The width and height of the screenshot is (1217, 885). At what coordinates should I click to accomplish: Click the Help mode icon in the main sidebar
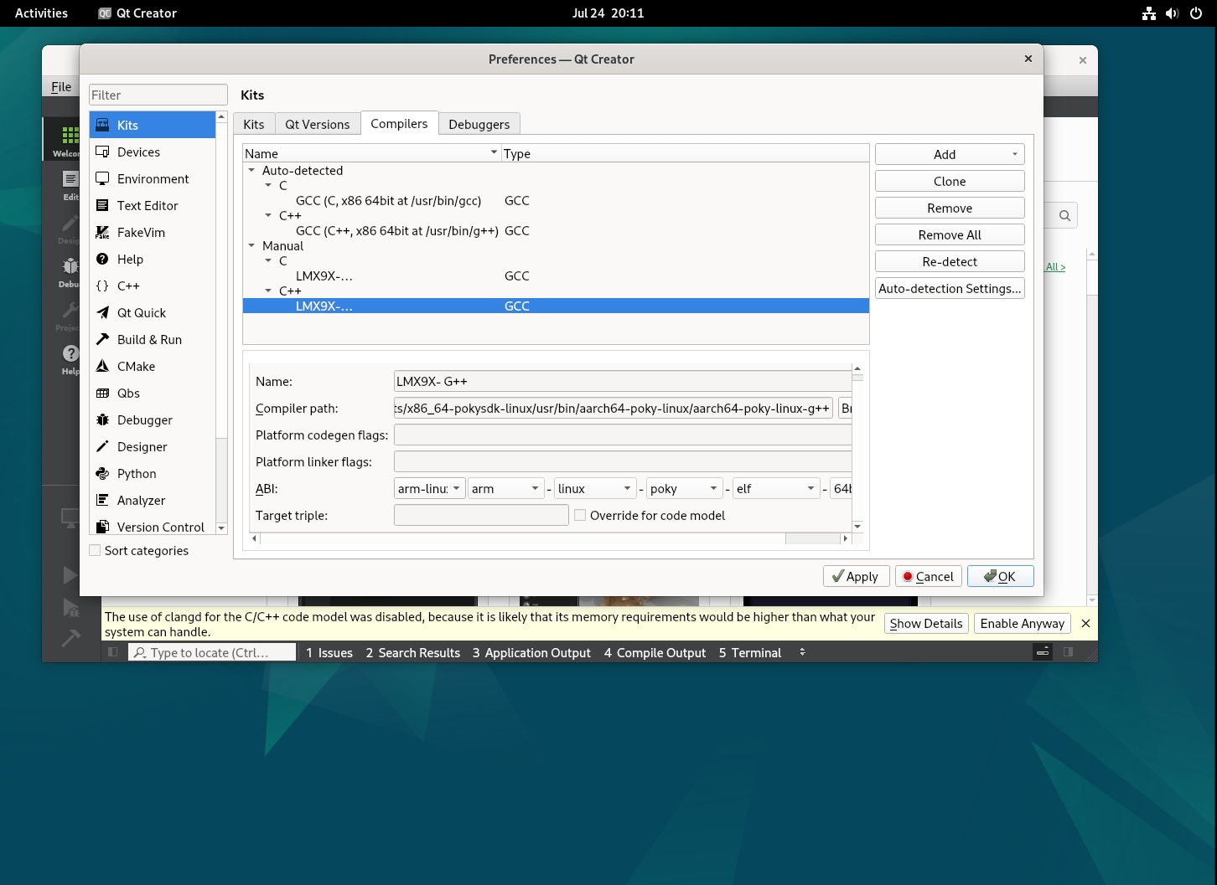click(70, 354)
